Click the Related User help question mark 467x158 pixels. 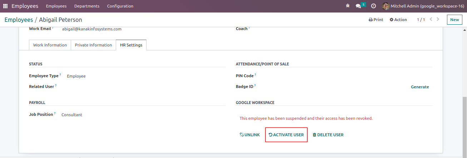56,85
